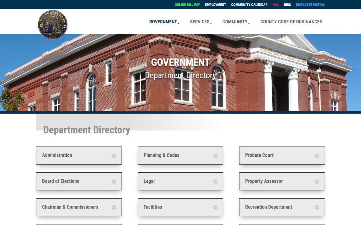Go to Online Bill Pay

tap(187, 5)
